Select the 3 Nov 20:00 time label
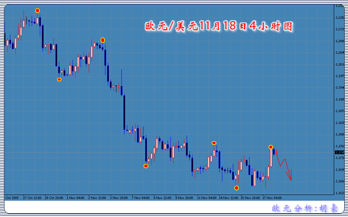The image size is (348, 217). (119, 197)
